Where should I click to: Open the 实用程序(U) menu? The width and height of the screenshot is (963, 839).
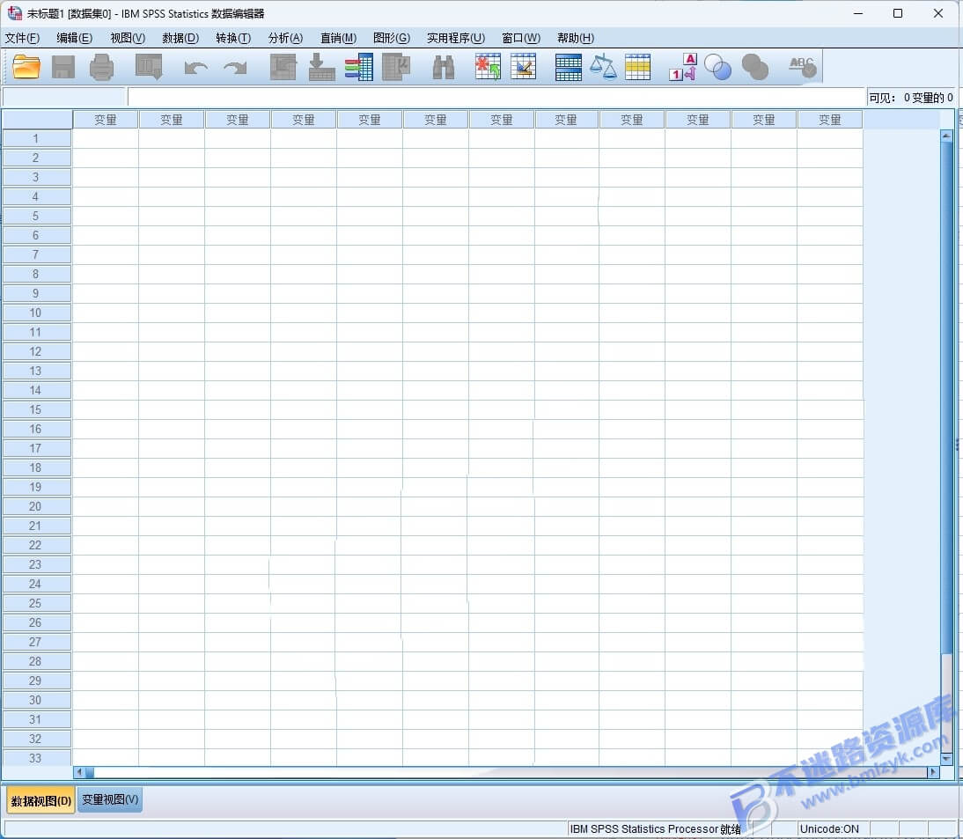coord(456,38)
